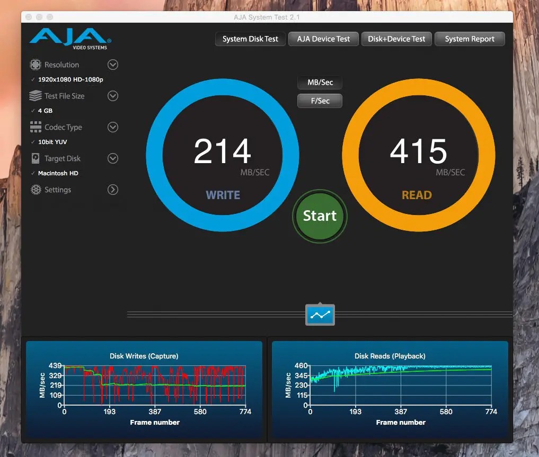Expand the Target Disk dropdown arrow
539x457 pixels.
pos(113,158)
